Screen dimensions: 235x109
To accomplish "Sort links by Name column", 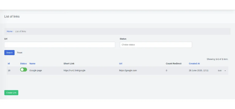I will pyautogui.click(x=32, y=64).
